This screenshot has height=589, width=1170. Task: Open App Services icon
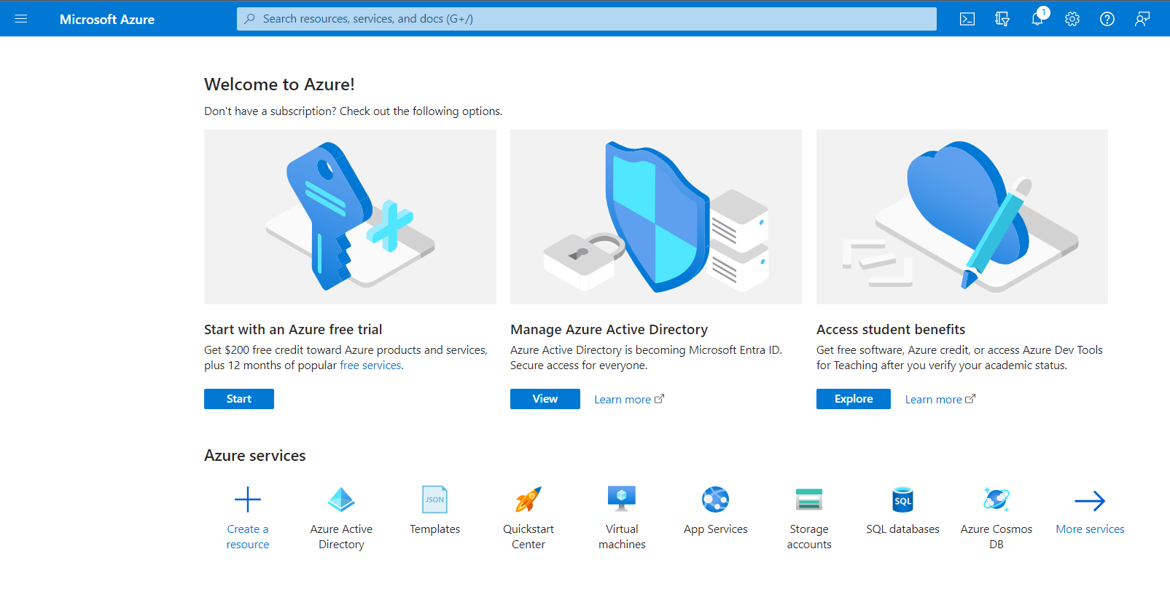tap(716, 499)
